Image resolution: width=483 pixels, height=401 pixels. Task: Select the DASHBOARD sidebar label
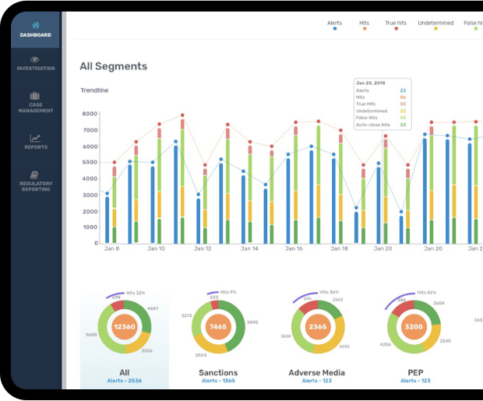pyautogui.click(x=36, y=35)
